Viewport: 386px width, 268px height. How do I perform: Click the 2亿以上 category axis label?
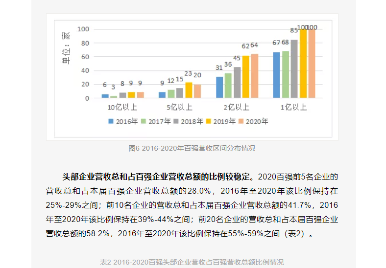pos(236,107)
